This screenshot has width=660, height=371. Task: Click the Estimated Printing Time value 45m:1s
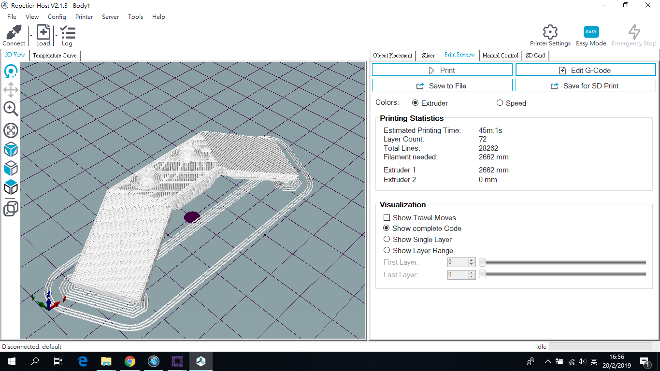click(490, 130)
